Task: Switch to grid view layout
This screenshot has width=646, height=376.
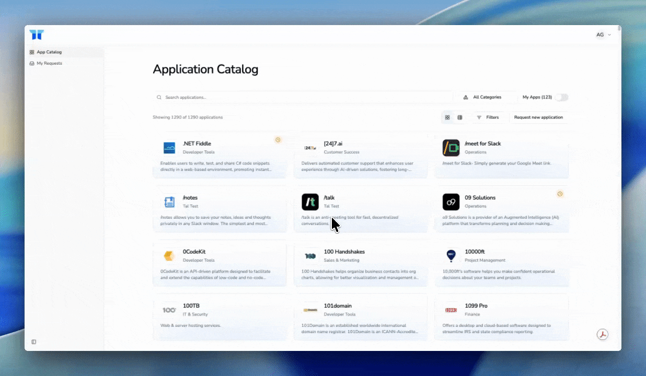Action: click(447, 118)
